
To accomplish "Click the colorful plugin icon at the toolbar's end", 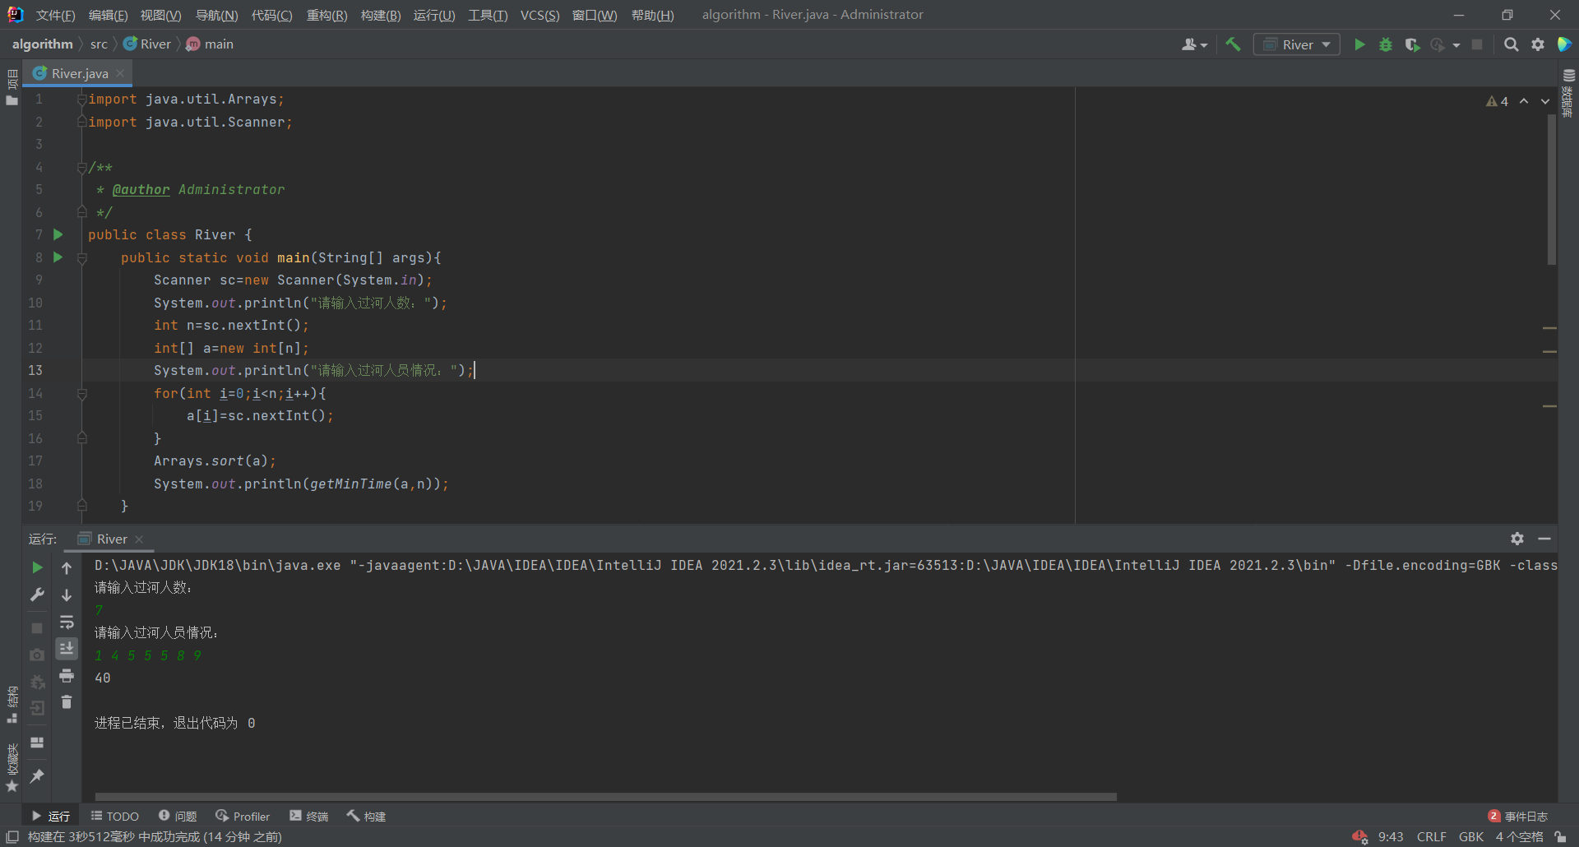I will click(x=1564, y=44).
